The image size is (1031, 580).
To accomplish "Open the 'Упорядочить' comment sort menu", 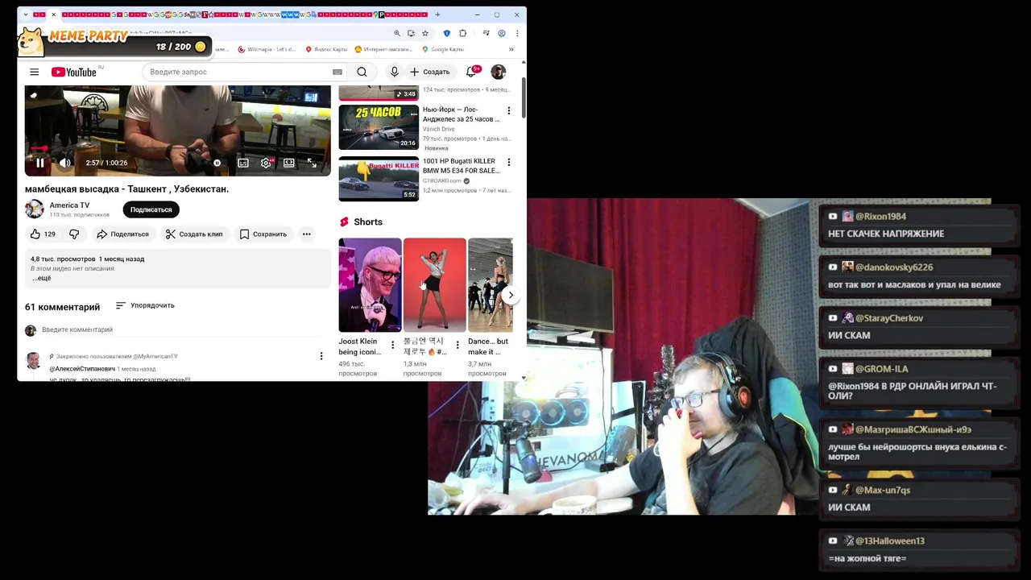I will pyautogui.click(x=145, y=305).
